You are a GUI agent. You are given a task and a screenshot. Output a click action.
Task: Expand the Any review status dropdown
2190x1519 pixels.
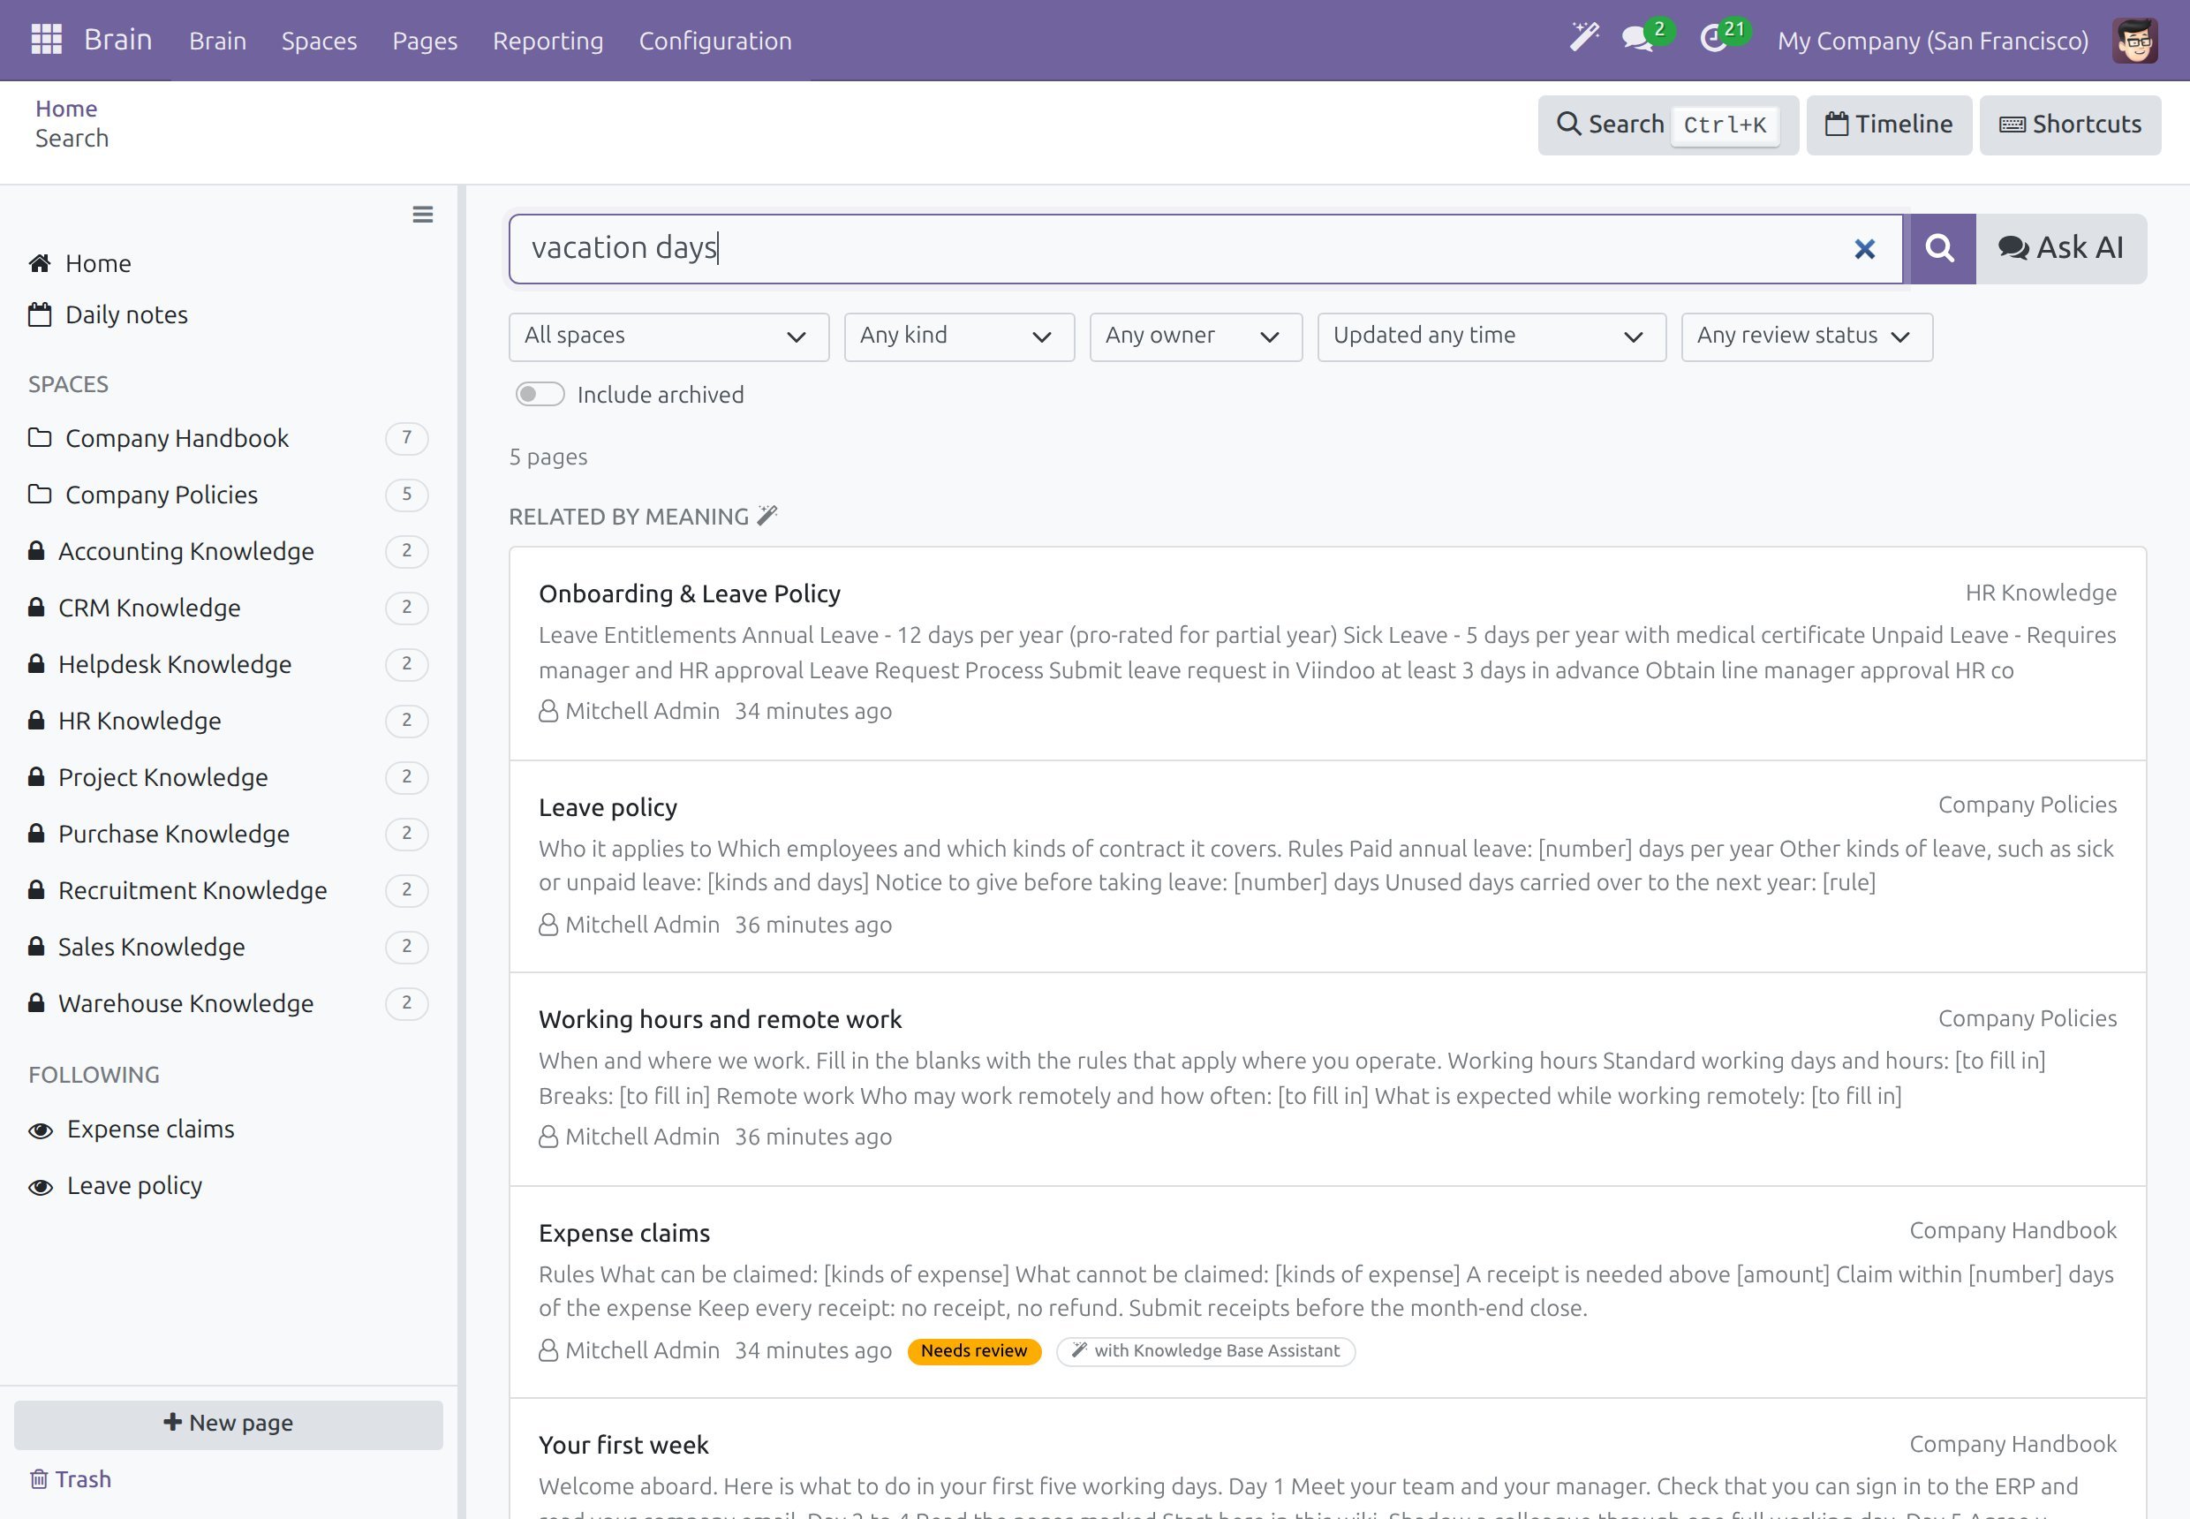click(x=1806, y=337)
